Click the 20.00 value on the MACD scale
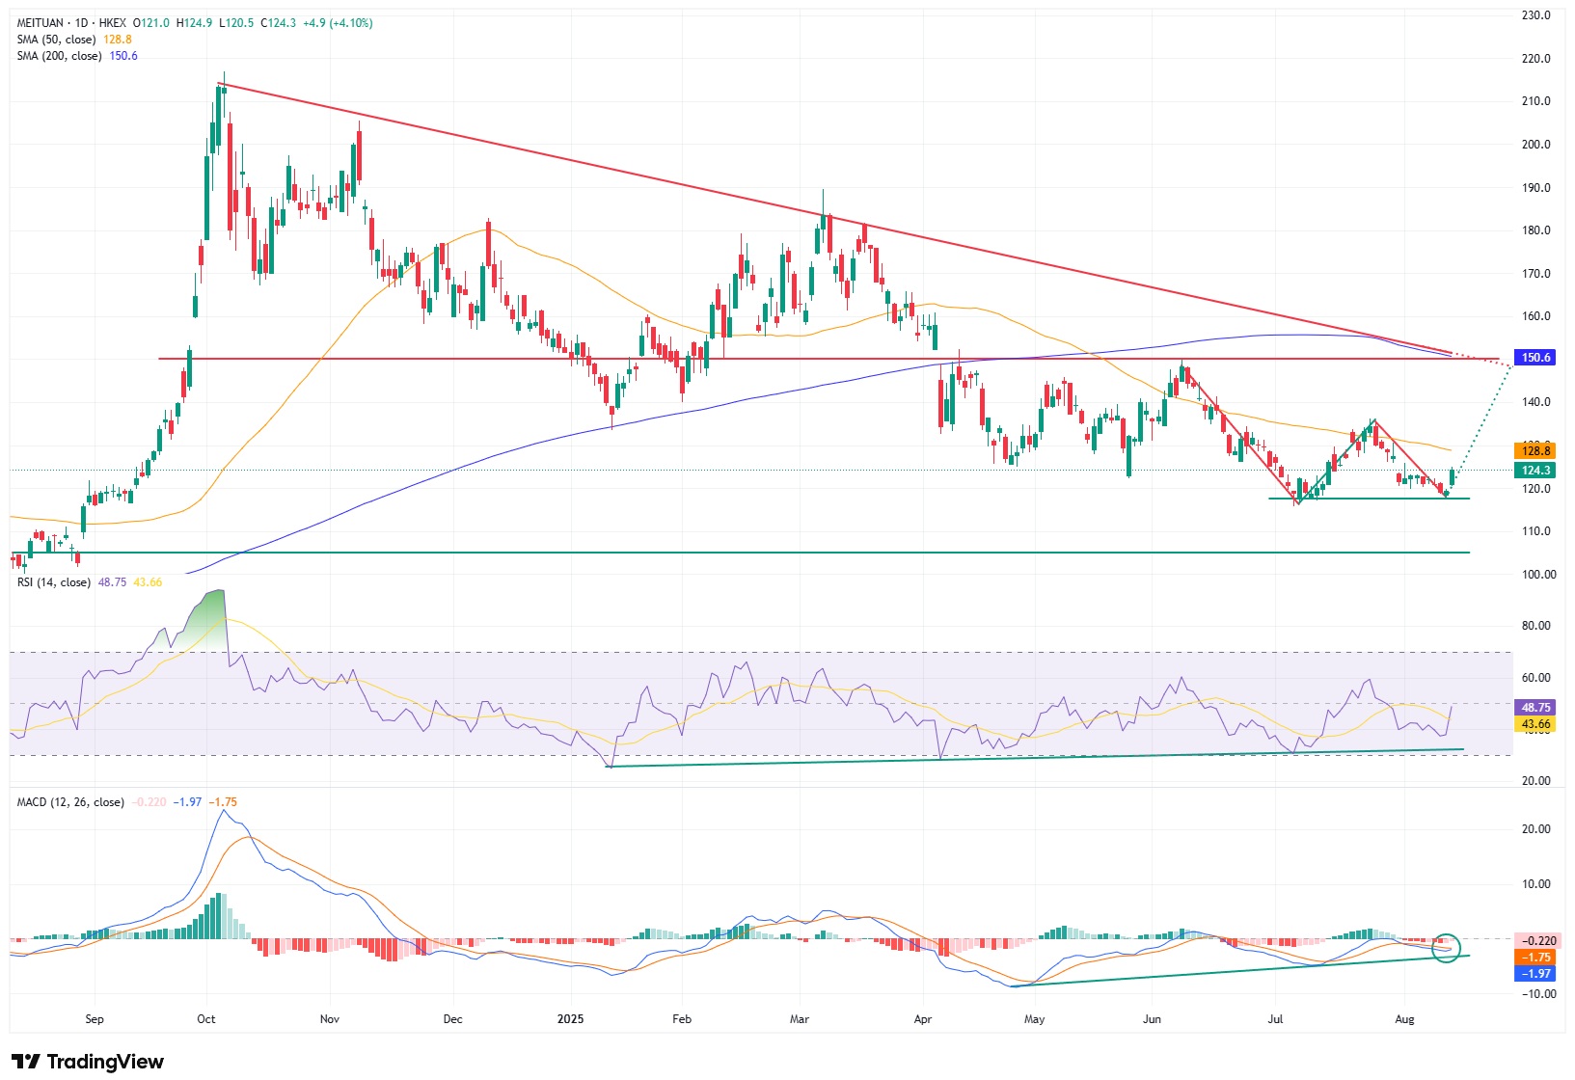Viewport: 1575px width, 1080px height. tap(1535, 829)
